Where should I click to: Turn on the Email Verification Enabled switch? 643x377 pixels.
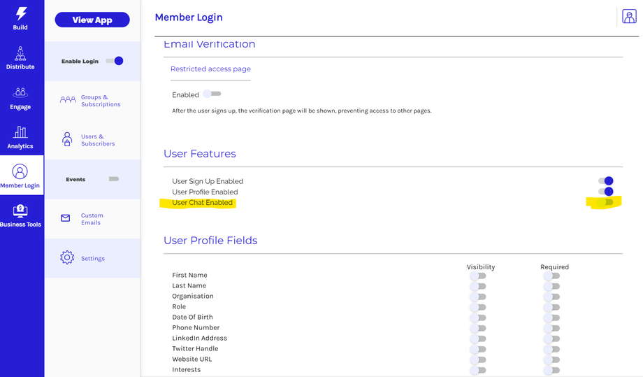[212, 94]
